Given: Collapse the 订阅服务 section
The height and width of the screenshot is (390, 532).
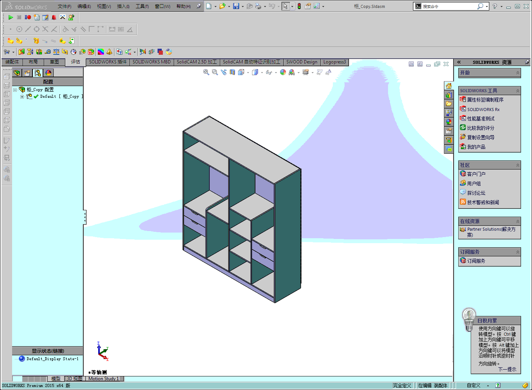Looking at the screenshot, I should tap(518, 252).
